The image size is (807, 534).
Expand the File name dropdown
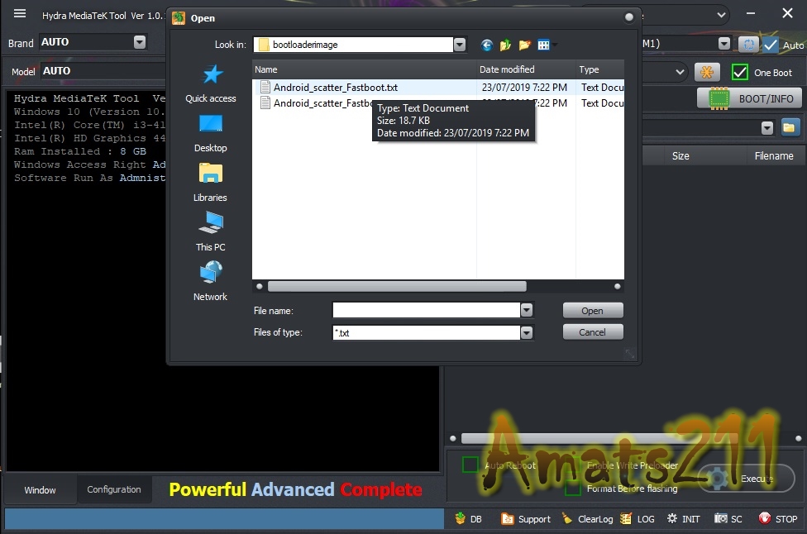click(x=526, y=310)
